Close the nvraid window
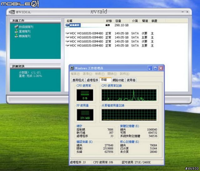 tap(187, 12)
